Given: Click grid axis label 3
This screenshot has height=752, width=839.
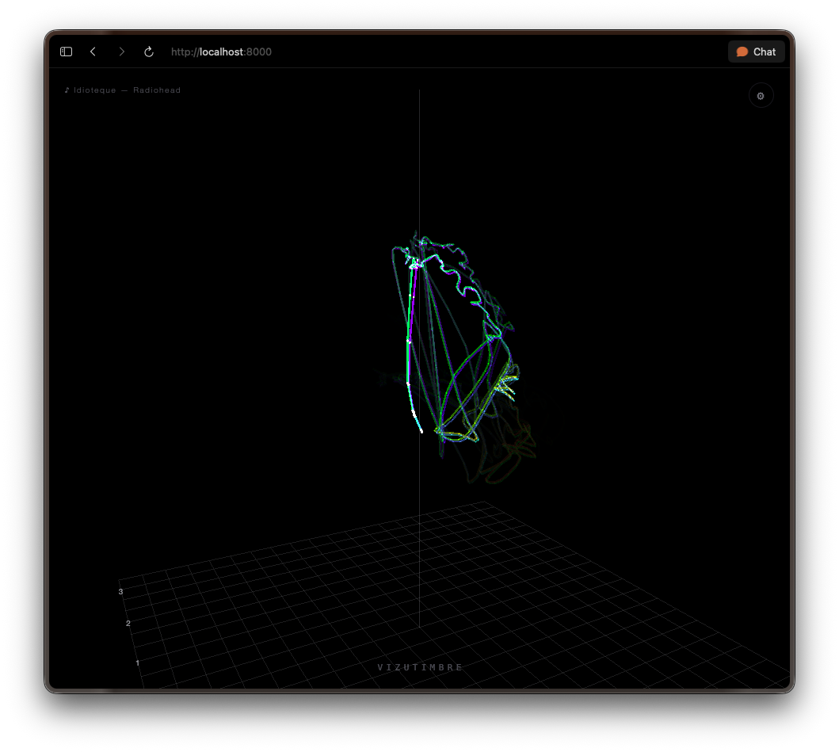Looking at the screenshot, I should pyautogui.click(x=121, y=591).
